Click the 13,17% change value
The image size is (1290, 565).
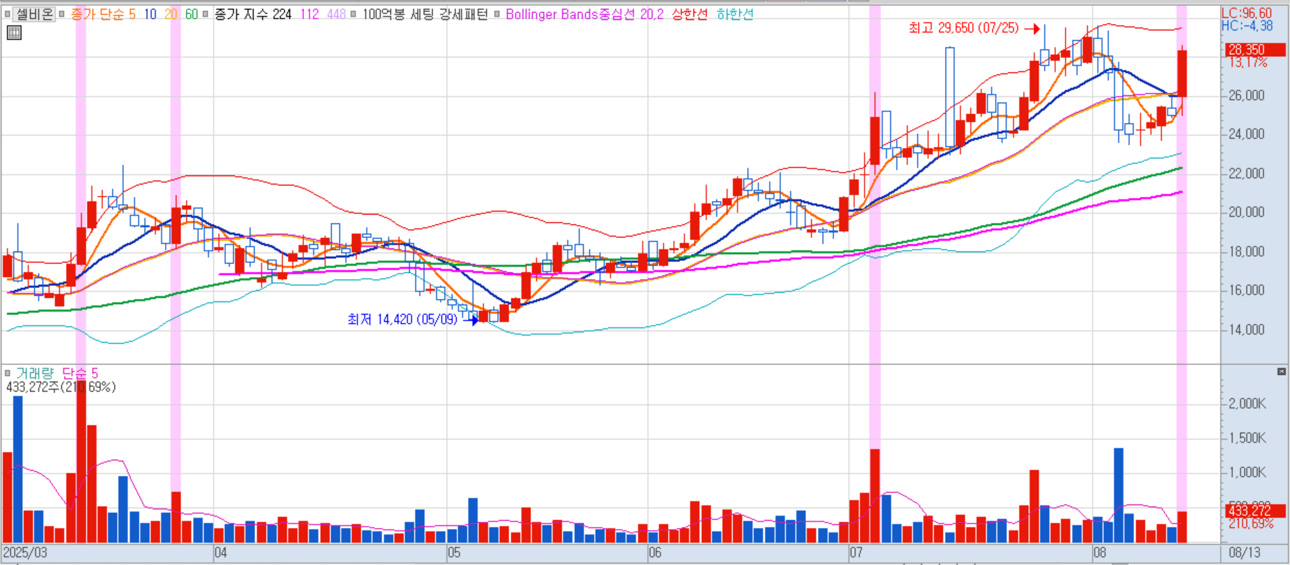click(x=1248, y=62)
